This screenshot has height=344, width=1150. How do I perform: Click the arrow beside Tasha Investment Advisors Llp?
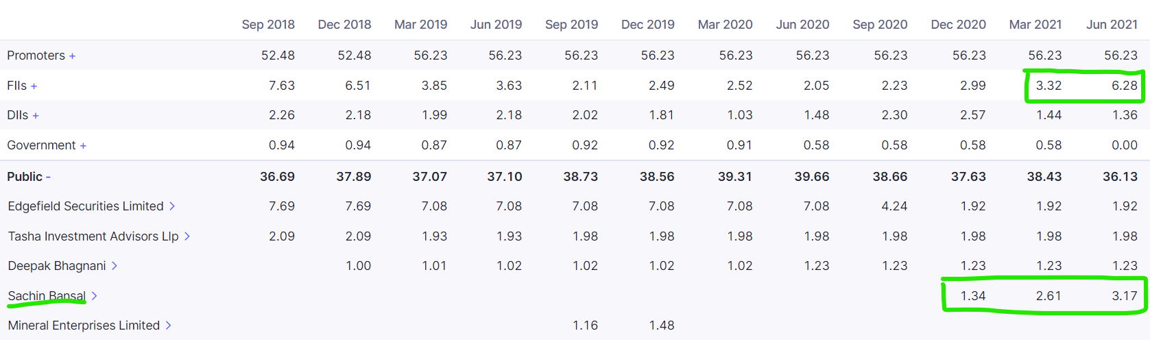click(x=187, y=236)
